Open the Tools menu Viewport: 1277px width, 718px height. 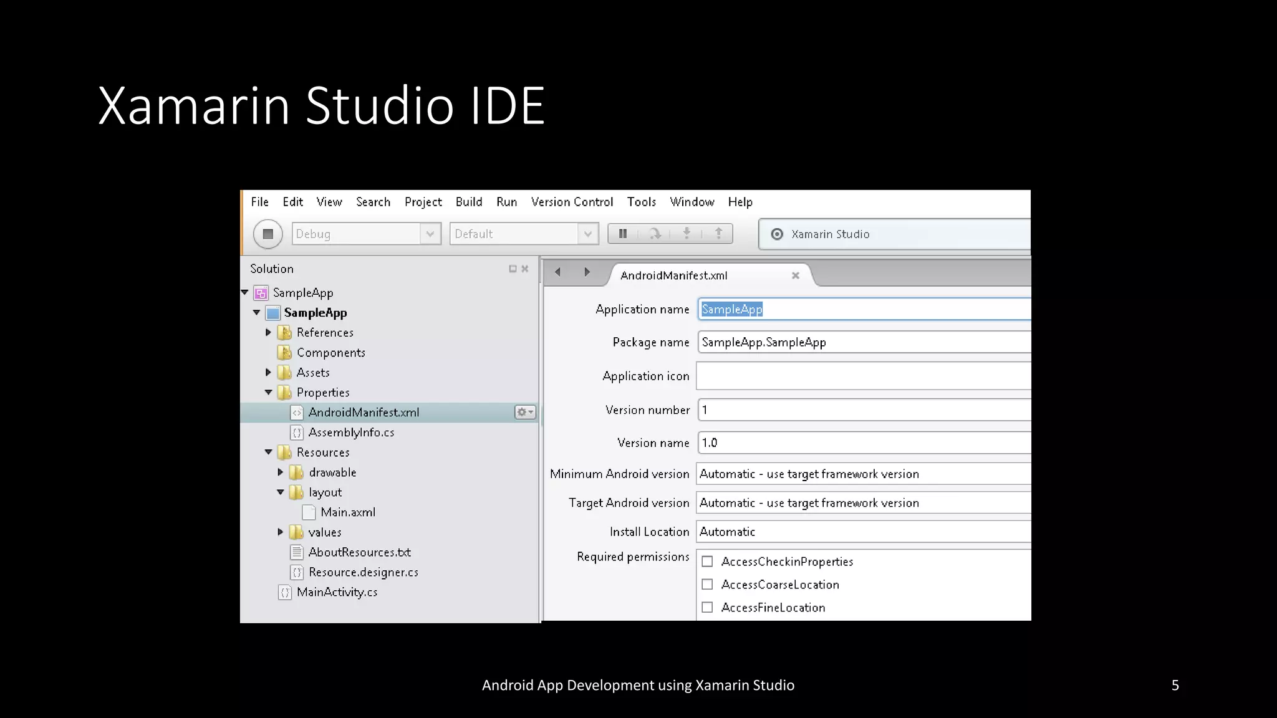(x=642, y=202)
